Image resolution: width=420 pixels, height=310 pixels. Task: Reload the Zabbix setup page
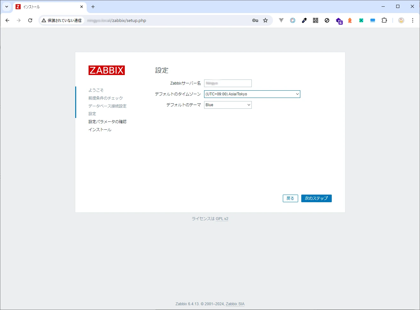[30, 20]
